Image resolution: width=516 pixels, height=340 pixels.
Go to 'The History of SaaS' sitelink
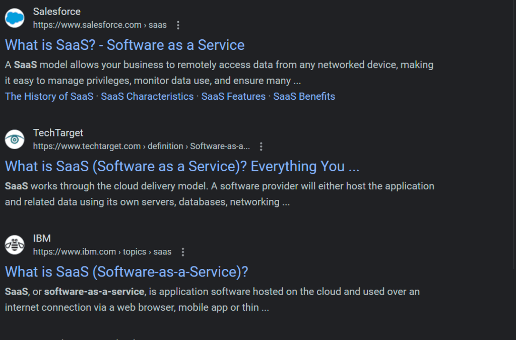point(49,96)
